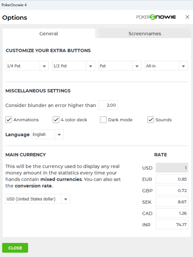Screen dimensions: 193x257
Task: Click the bold Language label
Action: [17, 134]
